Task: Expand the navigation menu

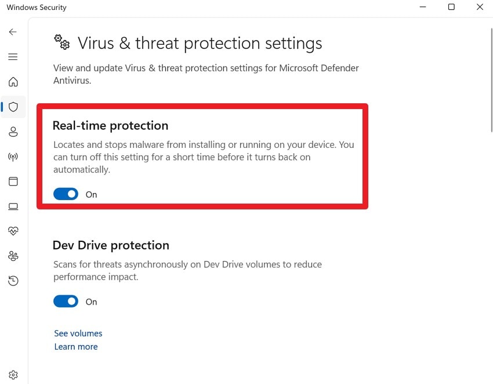Action: pyautogui.click(x=13, y=56)
